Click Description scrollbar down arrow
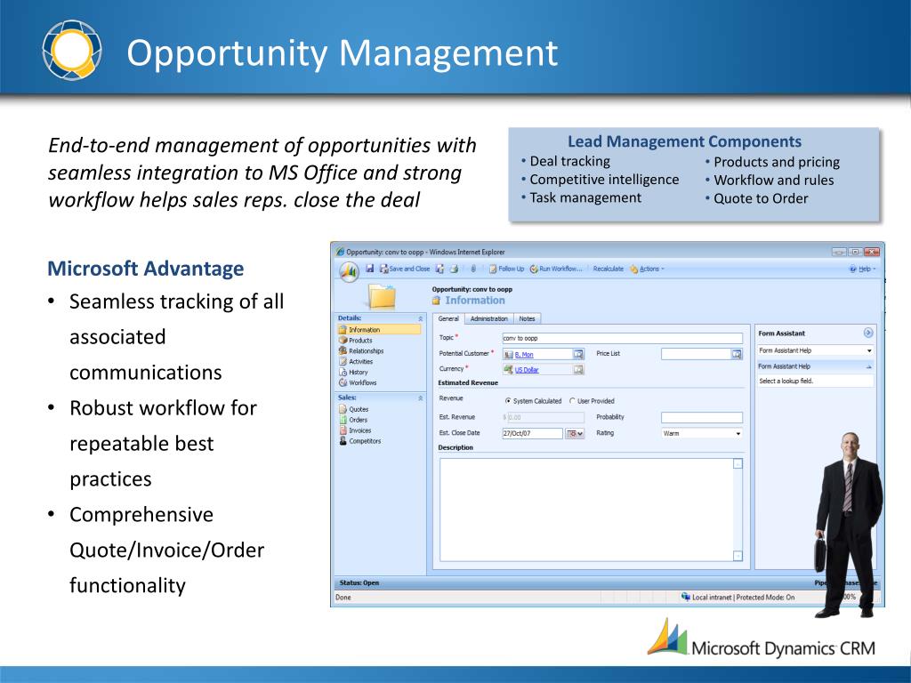This screenshot has height=683, width=911. (738, 556)
